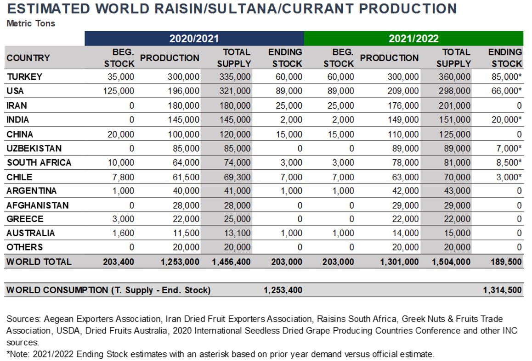The height and width of the screenshot is (361, 532).
Task: Select Uzbekistan's 2020/2021 production 85,000
Action: point(186,148)
